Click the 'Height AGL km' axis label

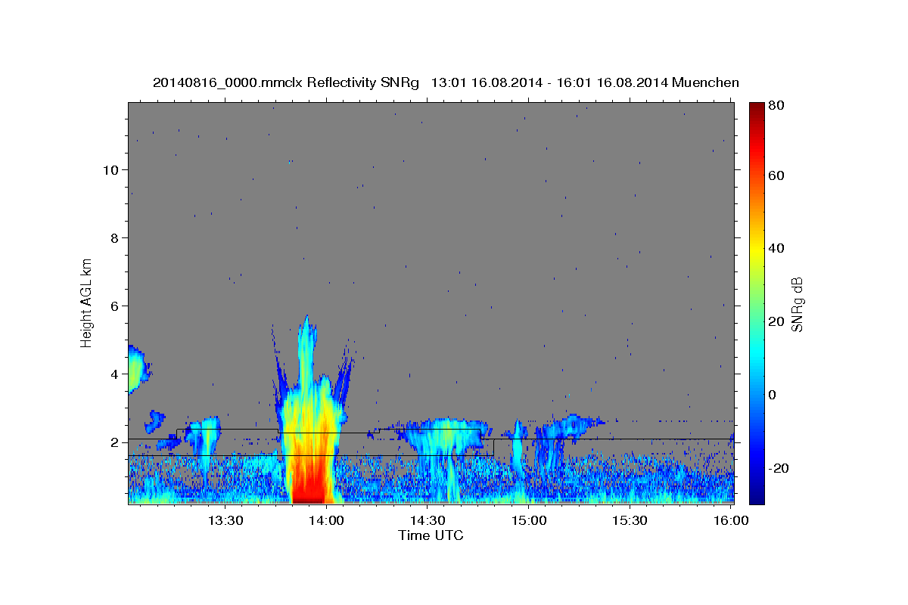pyautogui.click(x=87, y=302)
